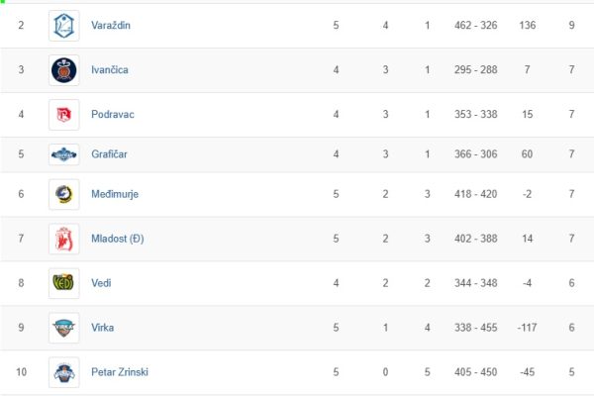Open the Ivančica club crest icon
The height and width of the screenshot is (396, 594).
[x=64, y=70]
